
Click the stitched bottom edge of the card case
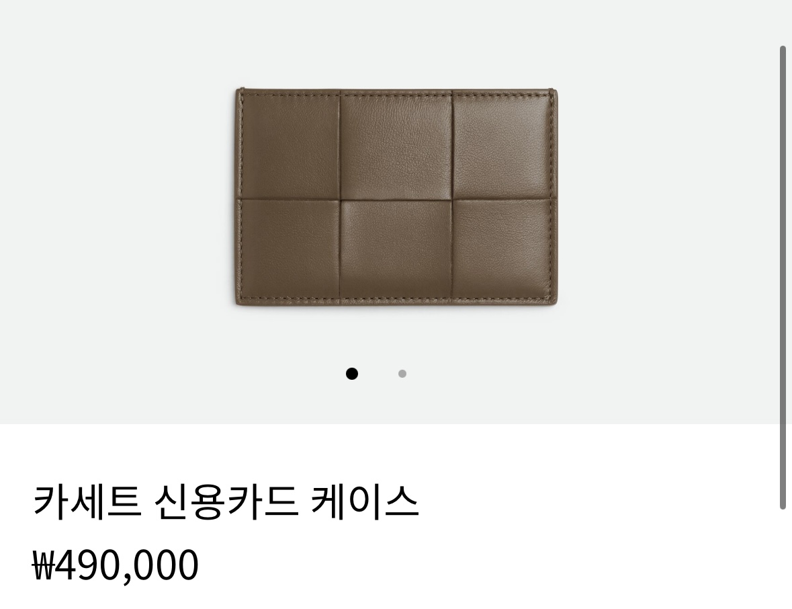click(x=397, y=302)
